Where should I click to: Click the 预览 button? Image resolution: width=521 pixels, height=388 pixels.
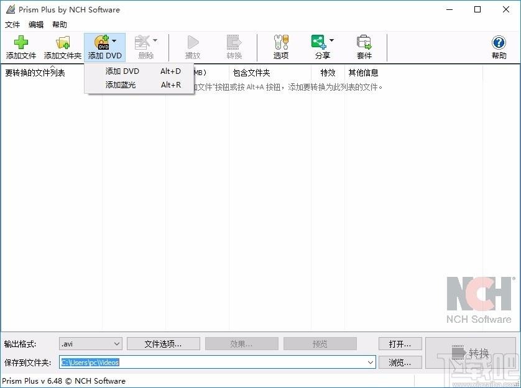pos(320,344)
